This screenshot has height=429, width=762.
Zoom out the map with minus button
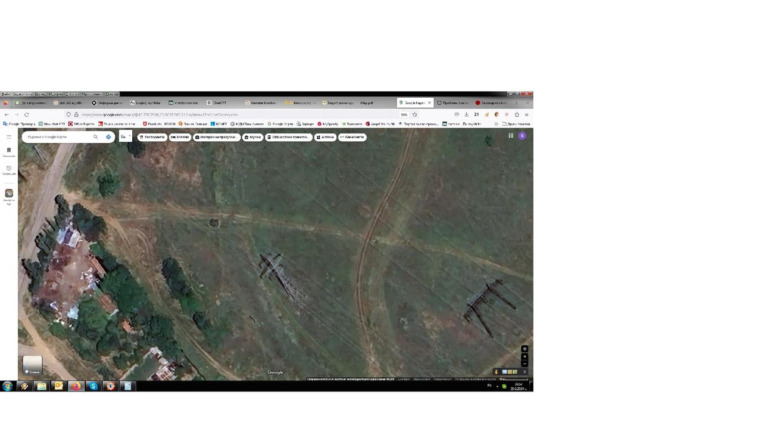click(524, 363)
